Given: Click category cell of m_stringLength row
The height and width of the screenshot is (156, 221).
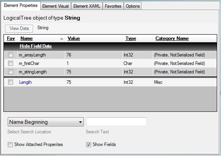Looking at the screenshot, I should (x=179, y=72).
